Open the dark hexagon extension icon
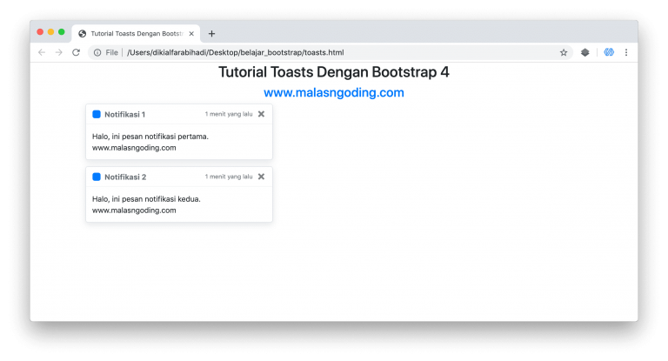The width and height of the screenshot is (668, 361). [x=584, y=52]
